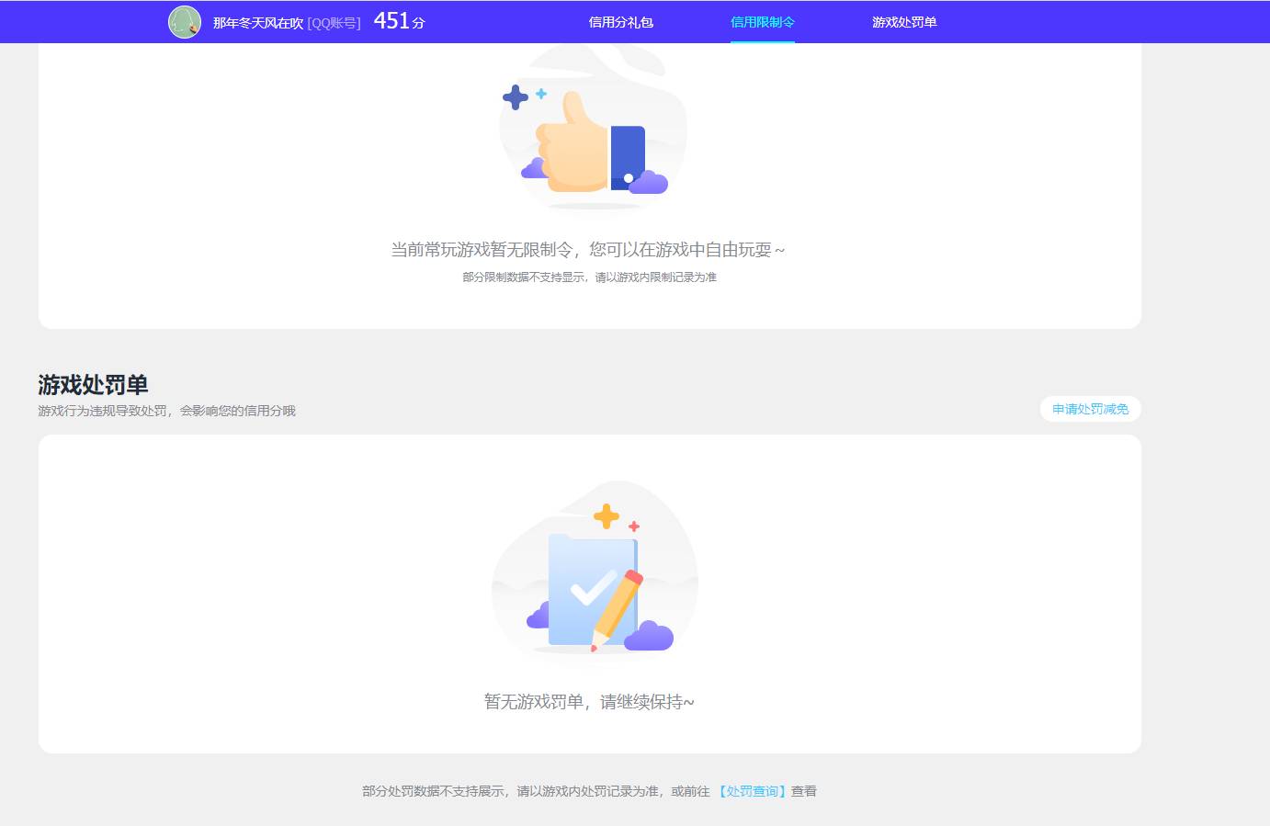The height and width of the screenshot is (826, 1270).
Task: Click the blue plus decoration icon near thumbs-up
Action: (x=516, y=96)
